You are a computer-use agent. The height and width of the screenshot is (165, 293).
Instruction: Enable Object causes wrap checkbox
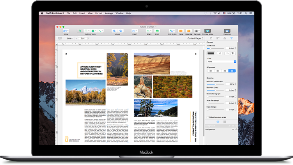208,117
